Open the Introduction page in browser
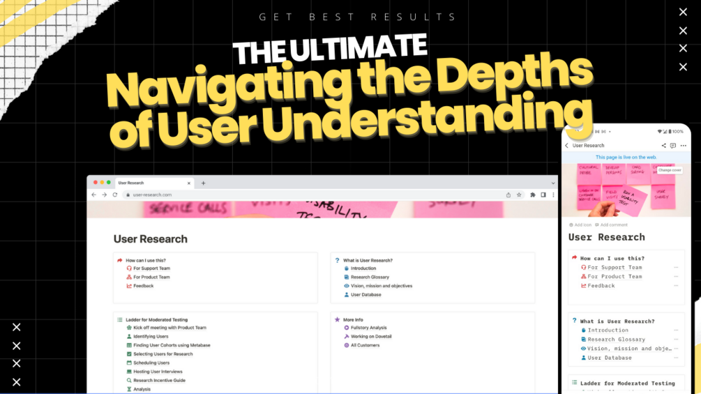Image resolution: width=701 pixels, height=394 pixels. [x=363, y=268]
